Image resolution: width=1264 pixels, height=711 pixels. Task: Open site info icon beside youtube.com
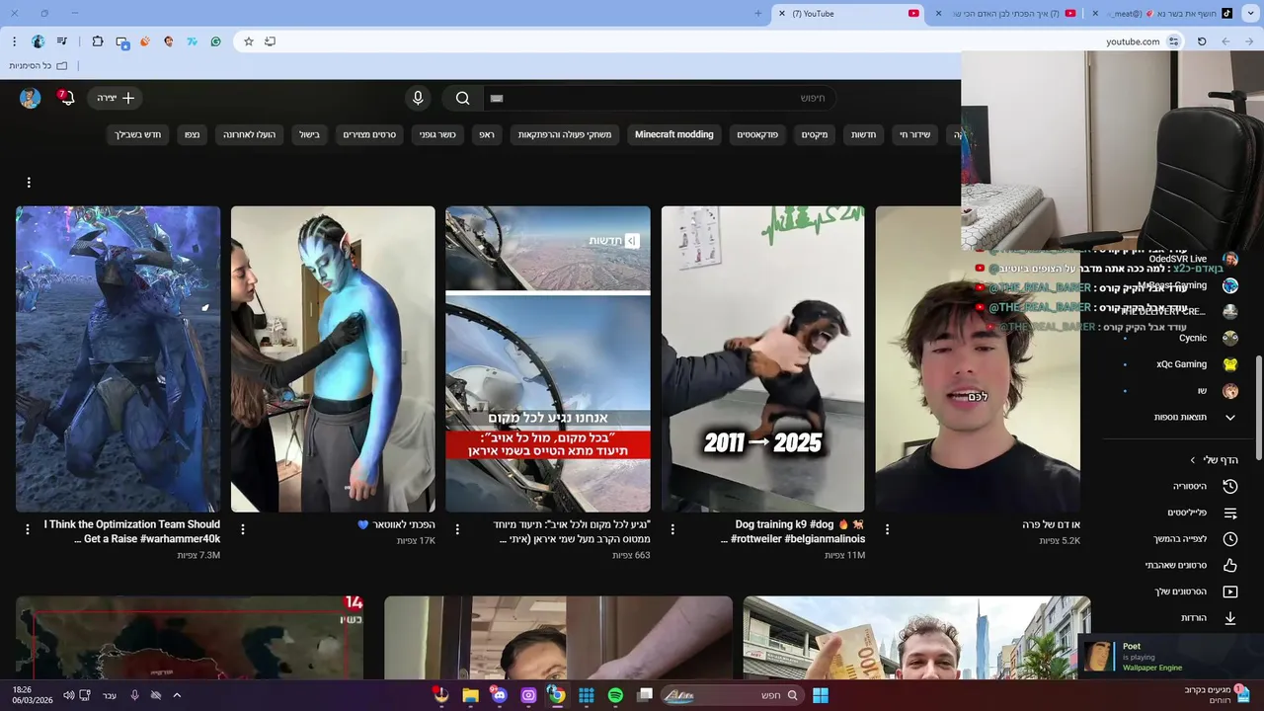1173,41
